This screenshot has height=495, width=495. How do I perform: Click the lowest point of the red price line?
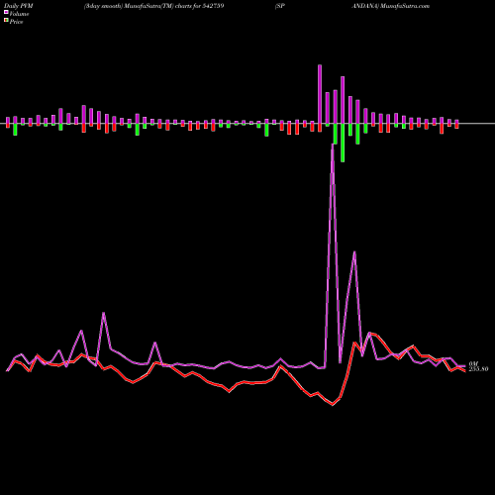click(x=333, y=405)
